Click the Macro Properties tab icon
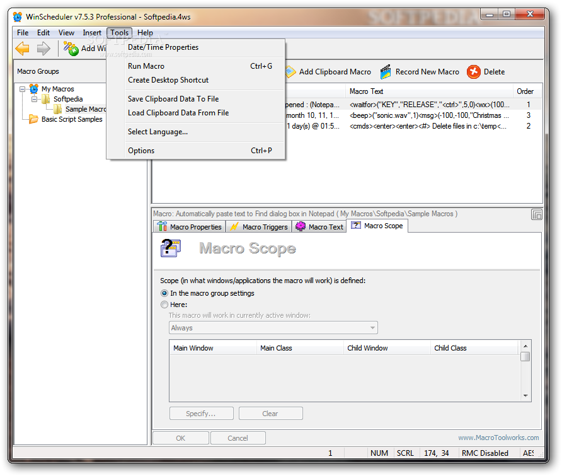562x476 pixels. point(162,227)
